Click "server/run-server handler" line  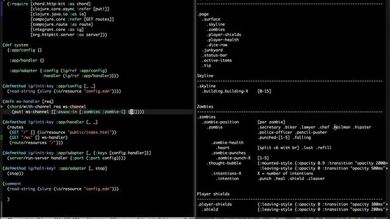point(66,158)
